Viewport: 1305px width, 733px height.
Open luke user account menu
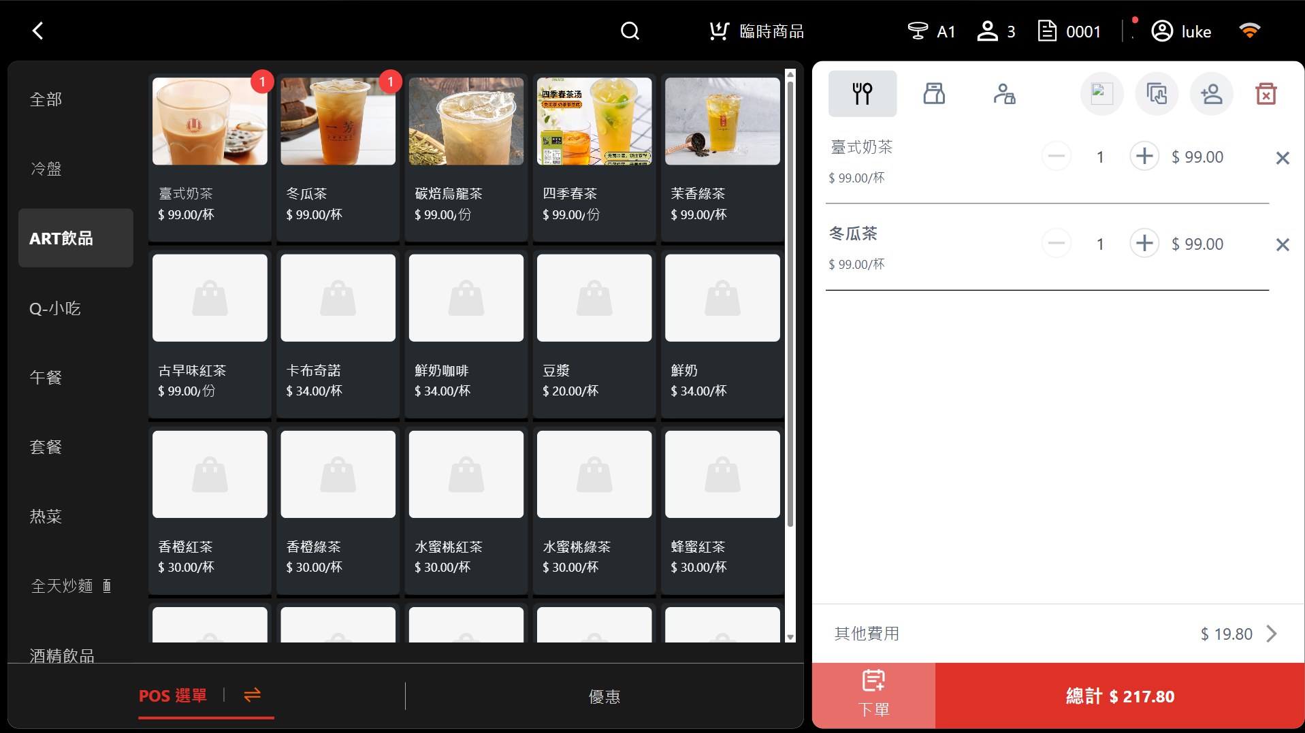(1181, 31)
